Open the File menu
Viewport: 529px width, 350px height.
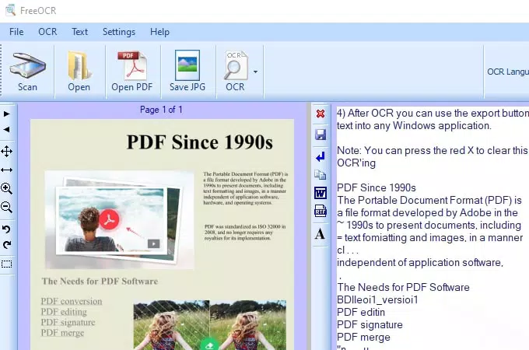[x=16, y=32]
